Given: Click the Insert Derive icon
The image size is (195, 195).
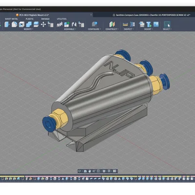Looking at the screenshot, I should click(x=142, y=24).
